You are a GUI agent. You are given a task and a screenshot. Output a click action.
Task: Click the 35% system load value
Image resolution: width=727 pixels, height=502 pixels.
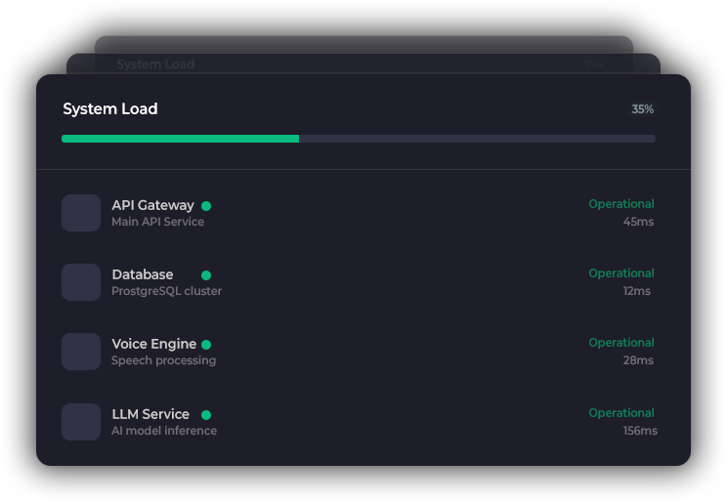coord(642,109)
